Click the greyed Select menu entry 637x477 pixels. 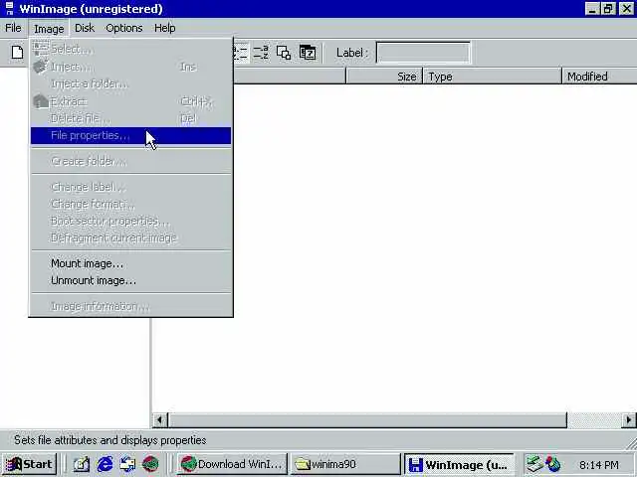click(x=130, y=49)
